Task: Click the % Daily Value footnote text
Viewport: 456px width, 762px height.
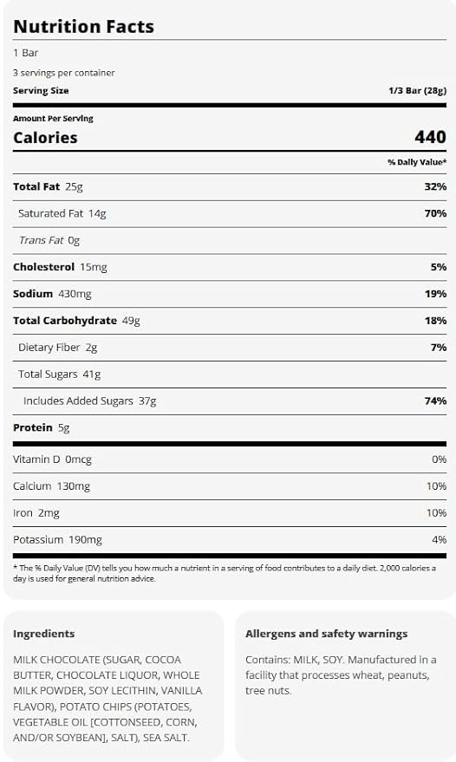Action: [x=225, y=573]
